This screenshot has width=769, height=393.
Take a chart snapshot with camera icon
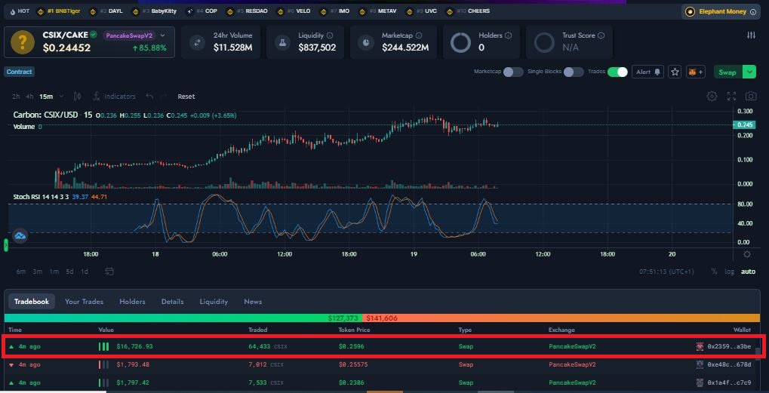click(x=750, y=96)
